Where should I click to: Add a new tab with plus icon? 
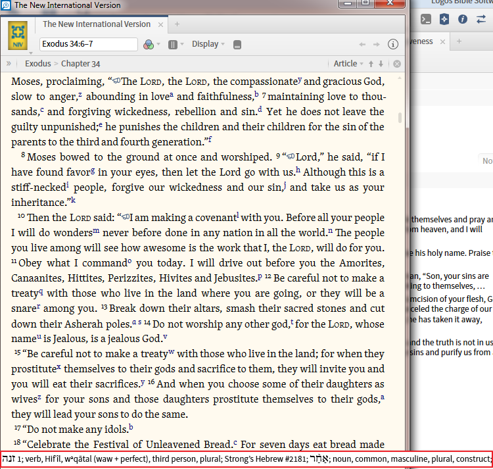177,24
